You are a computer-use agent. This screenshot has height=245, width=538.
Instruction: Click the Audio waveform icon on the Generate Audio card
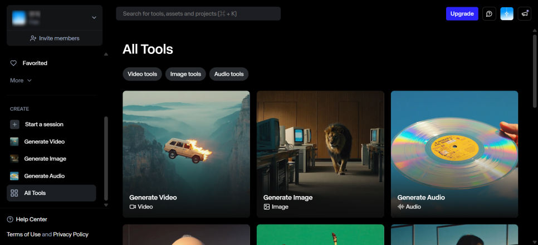(401, 207)
